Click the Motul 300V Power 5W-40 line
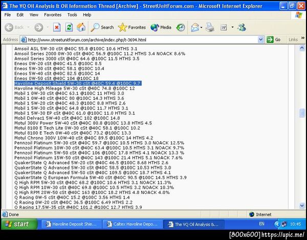Viewport: 307px width, 240px height. tap(83, 123)
